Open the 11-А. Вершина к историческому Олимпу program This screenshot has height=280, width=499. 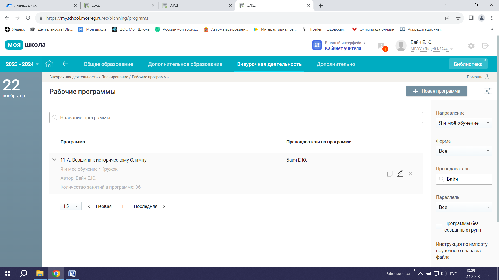pos(103,160)
